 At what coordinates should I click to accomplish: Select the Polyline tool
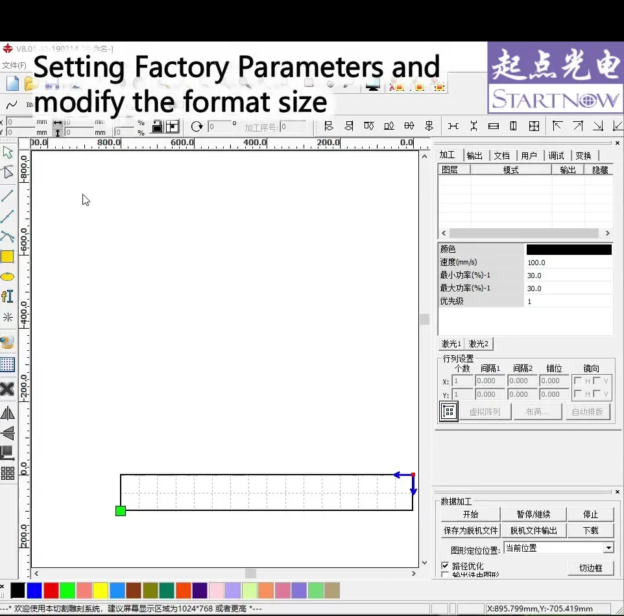tap(8, 217)
